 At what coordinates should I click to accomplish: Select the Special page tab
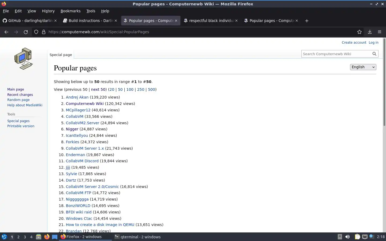coord(61,55)
